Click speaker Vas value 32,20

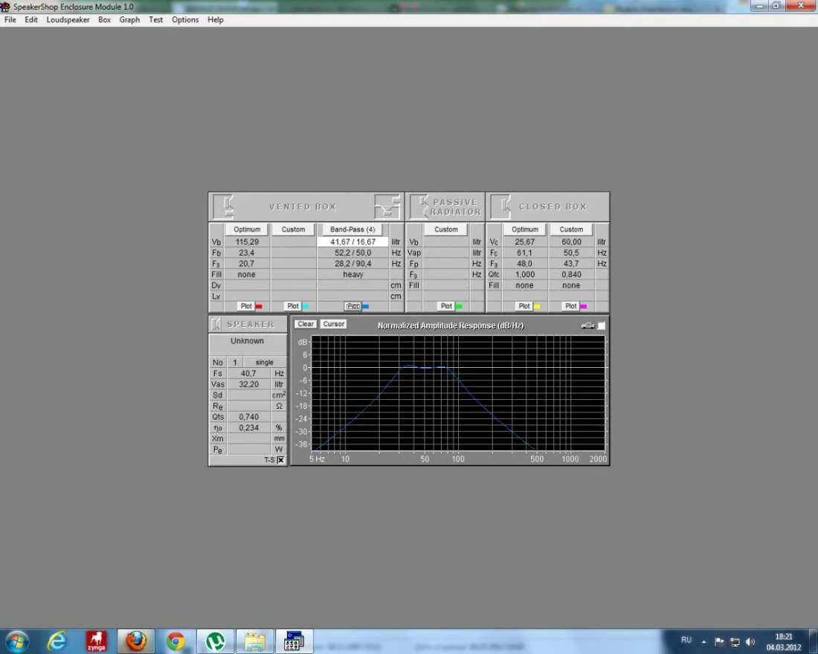click(248, 384)
